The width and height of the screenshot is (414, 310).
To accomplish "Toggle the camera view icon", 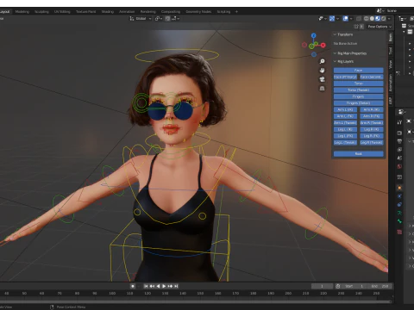I will pos(322,79).
